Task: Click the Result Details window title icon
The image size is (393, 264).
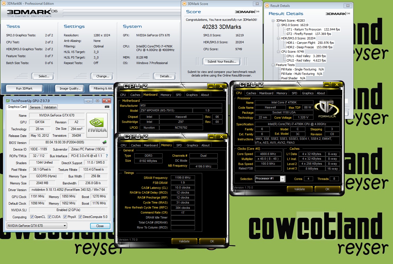Action: [x=267, y=6]
